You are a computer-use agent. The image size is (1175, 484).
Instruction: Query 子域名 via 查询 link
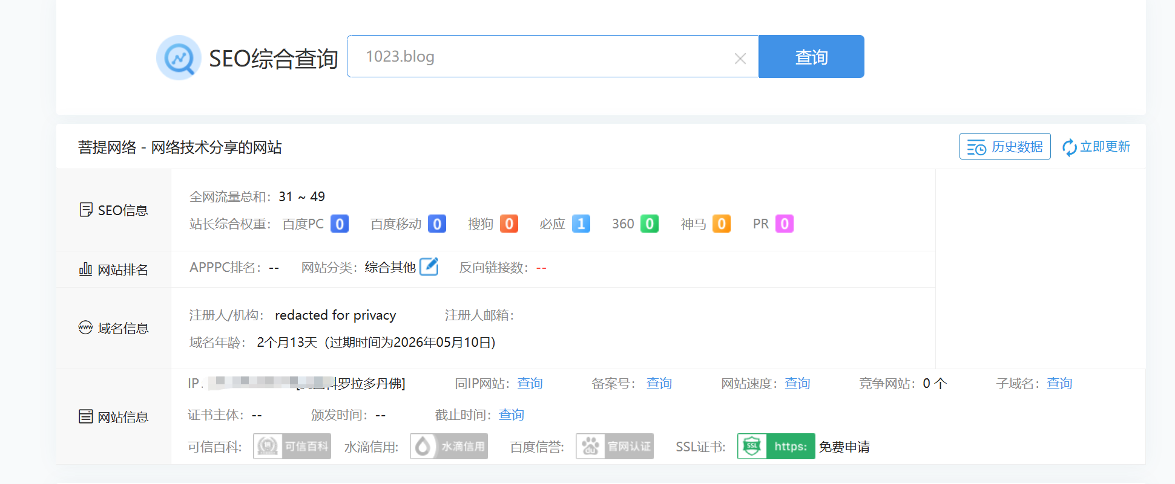pyautogui.click(x=1059, y=384)
